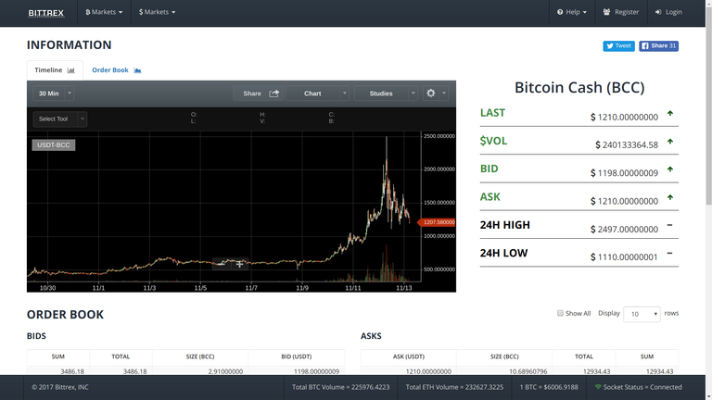Expand the Chart dropdown arrow
This screenshot has height=400, width=712.
point(344,94)
